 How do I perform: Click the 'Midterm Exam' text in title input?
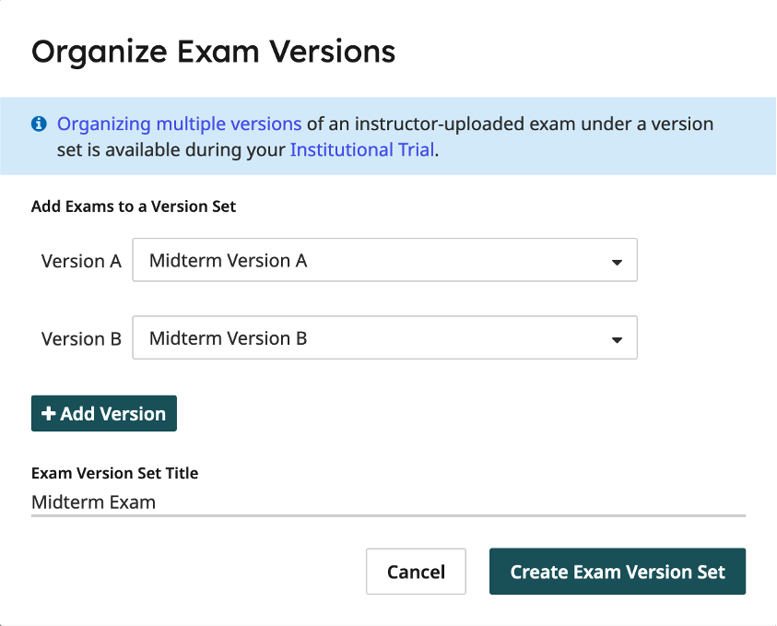pyautogui.click(x=93, y=502)
